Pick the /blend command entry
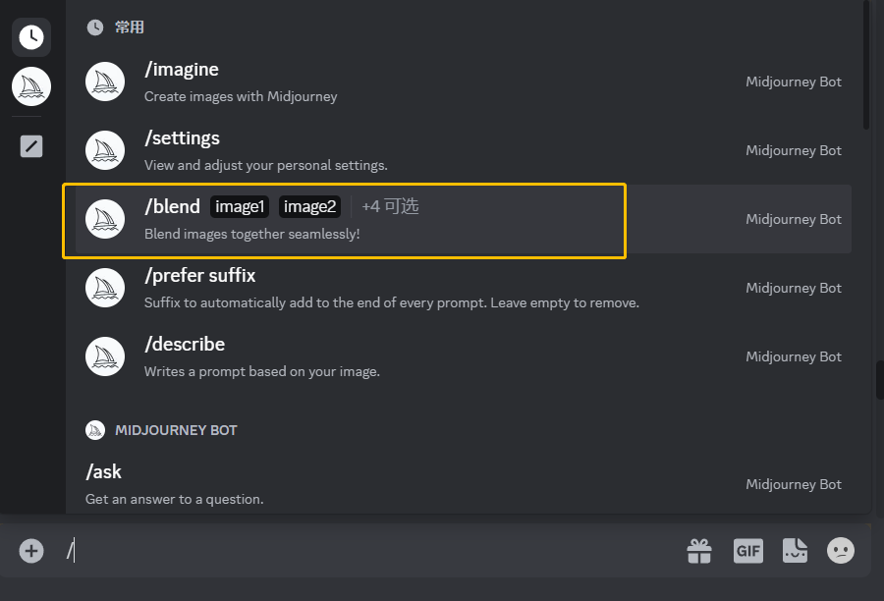 click(x=173, y=207)
